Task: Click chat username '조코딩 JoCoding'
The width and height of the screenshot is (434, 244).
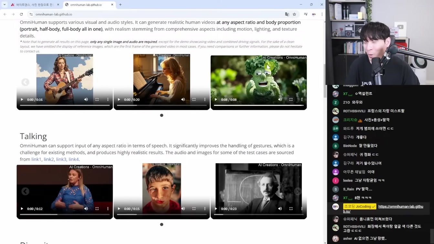Action: pos(359,207)
